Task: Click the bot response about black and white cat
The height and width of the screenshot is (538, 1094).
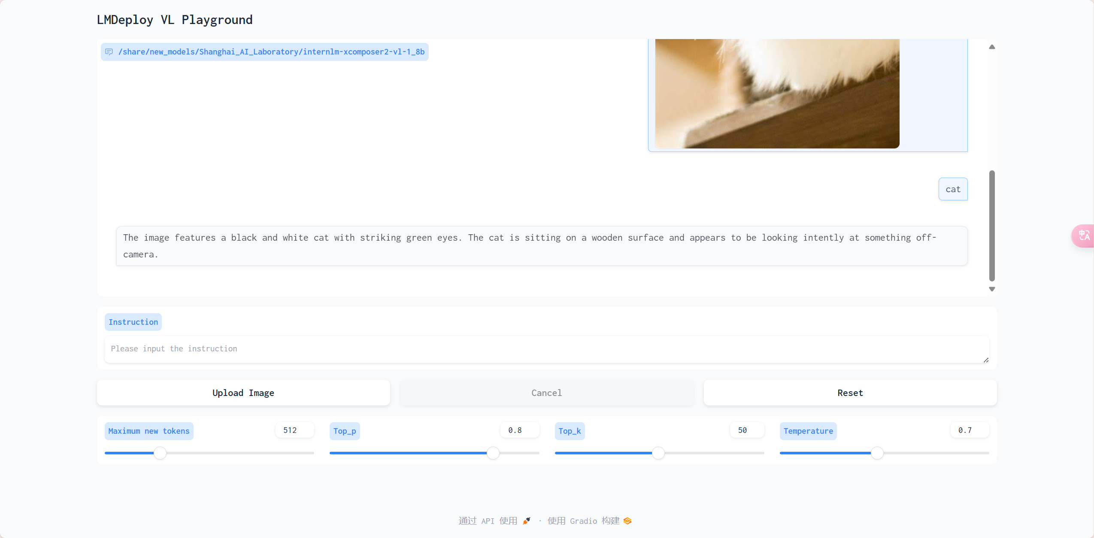Action: pyautogui.click(x=542, y=246)
